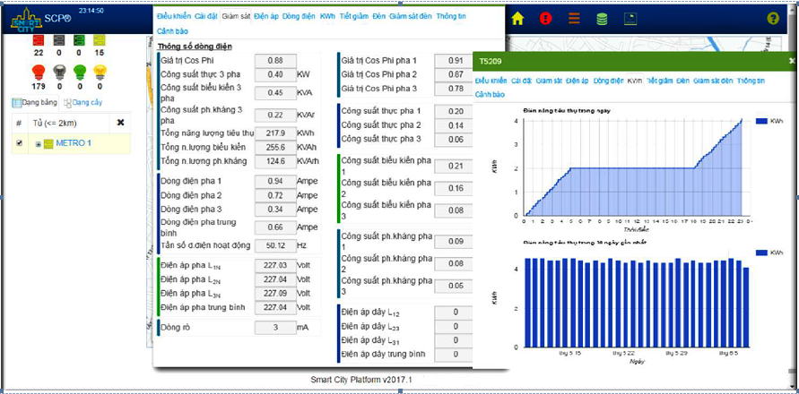Click the yellow home icon
Image resolution: width=799 pixels, height=394 pixels.
coord(517,18)
